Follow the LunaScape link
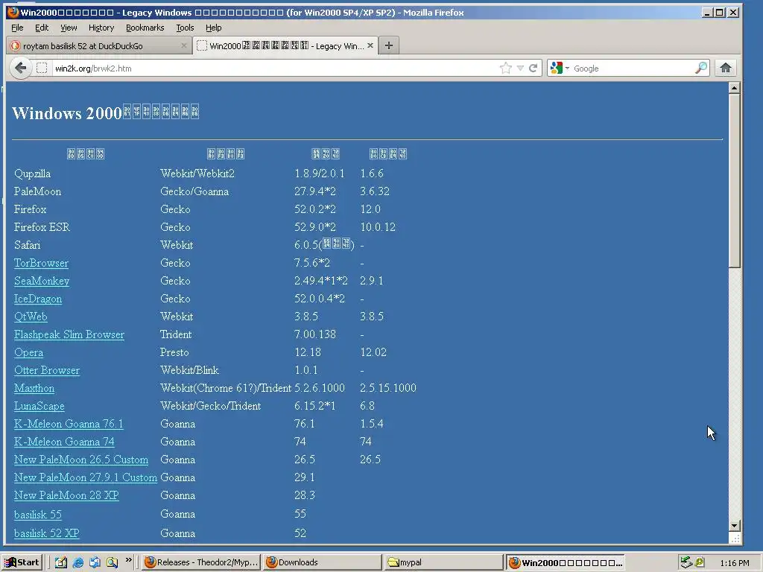 tap(39, 406)
